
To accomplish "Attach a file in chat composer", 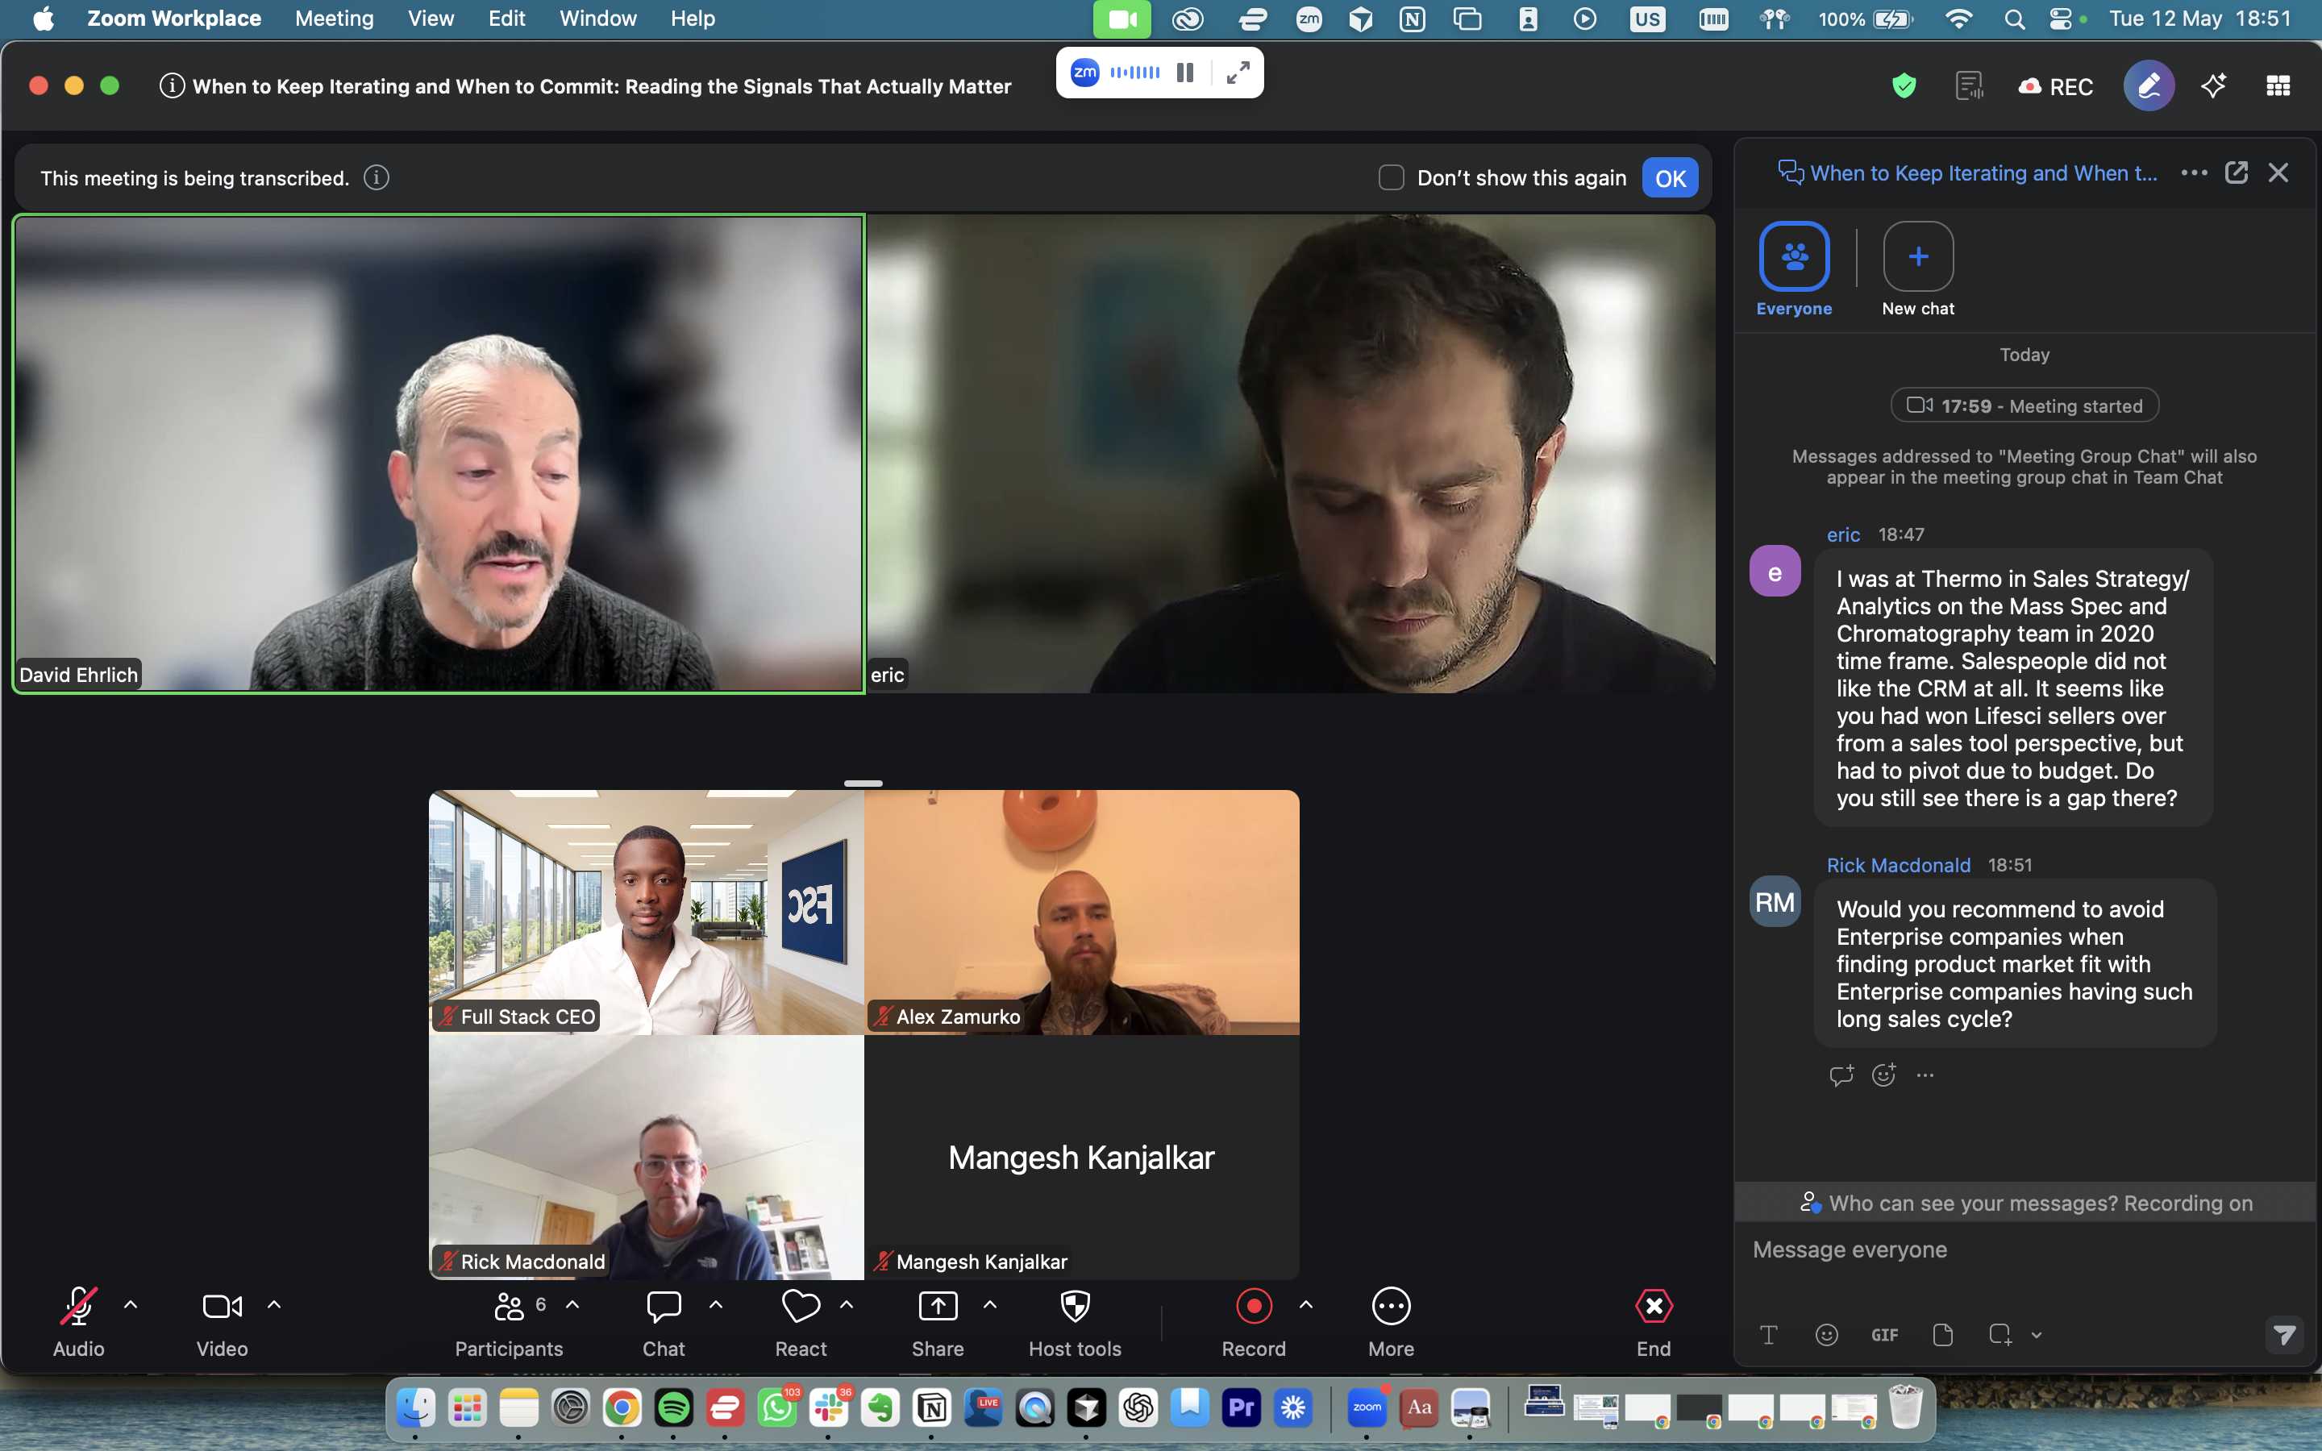I will pyautogui.click(x=1942, y=1335).
